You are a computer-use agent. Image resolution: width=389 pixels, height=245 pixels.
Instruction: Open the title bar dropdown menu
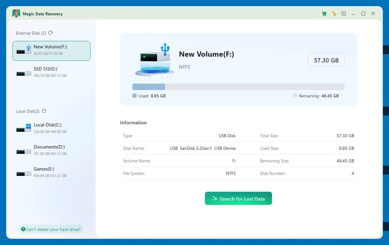pyautogui.click(x=344, y=13)
